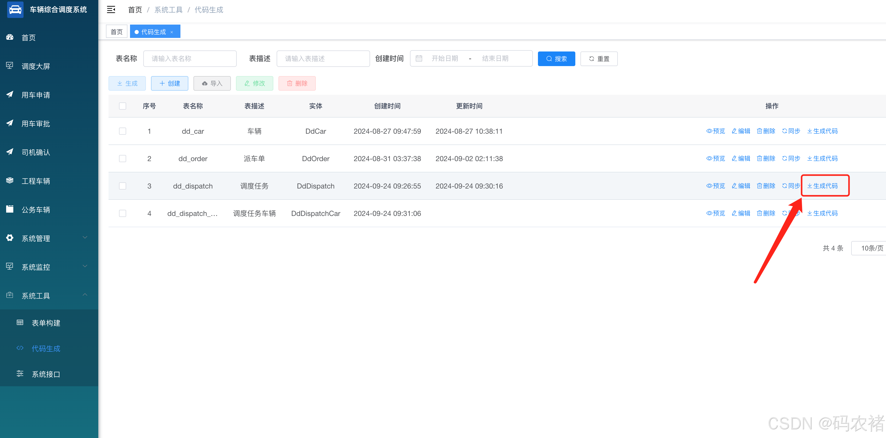Screen dimensions: 886x438
Task: Open 系统接口 submenu item
Action: (49, 374)
